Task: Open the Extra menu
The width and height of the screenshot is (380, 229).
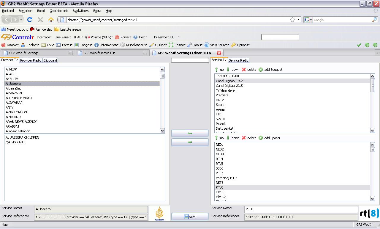Action: [x=97, y=11]
